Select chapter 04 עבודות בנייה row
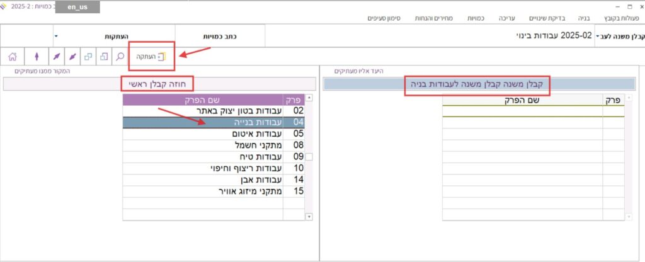 [x=213, y=123]
